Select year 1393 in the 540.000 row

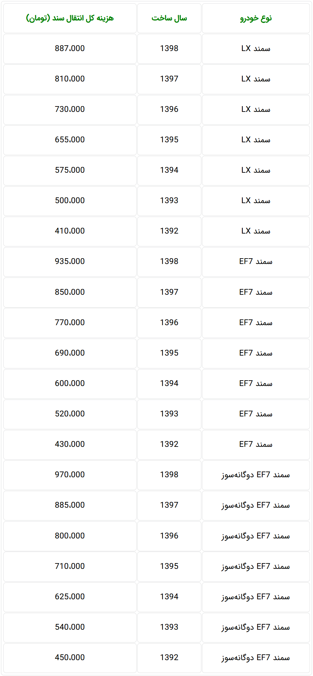pyautogui.click(x=169, y=627)
